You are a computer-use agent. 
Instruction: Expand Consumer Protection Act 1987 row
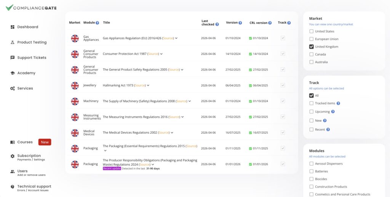(x=161, y=54)
